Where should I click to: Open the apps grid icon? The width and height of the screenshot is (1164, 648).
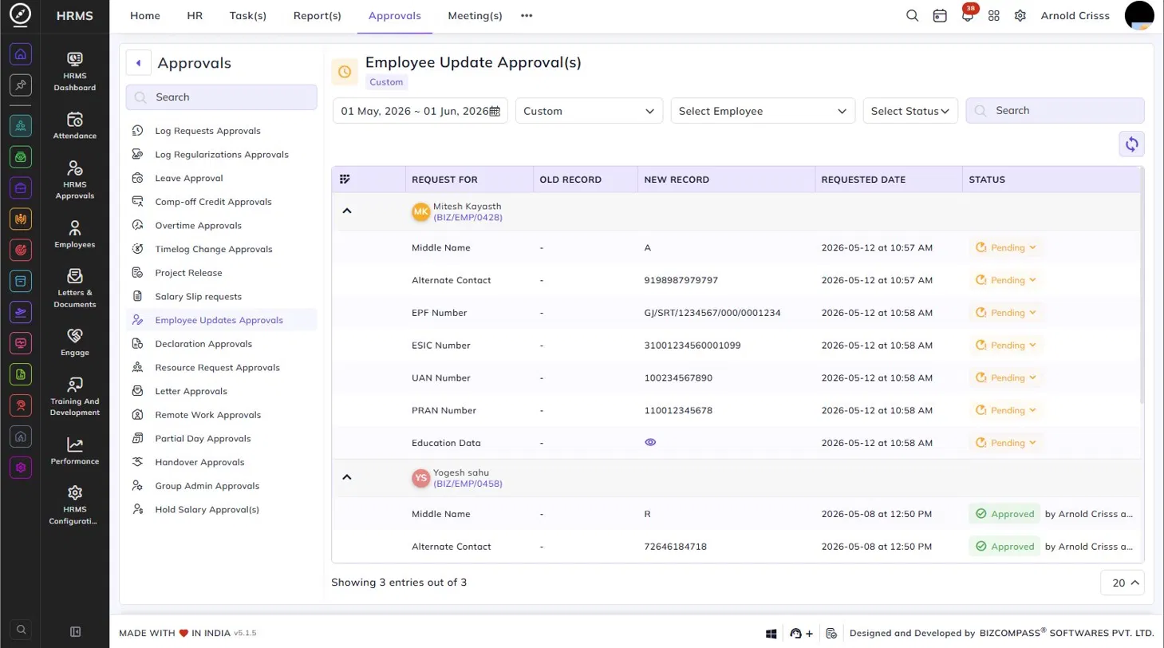point(994,16)
